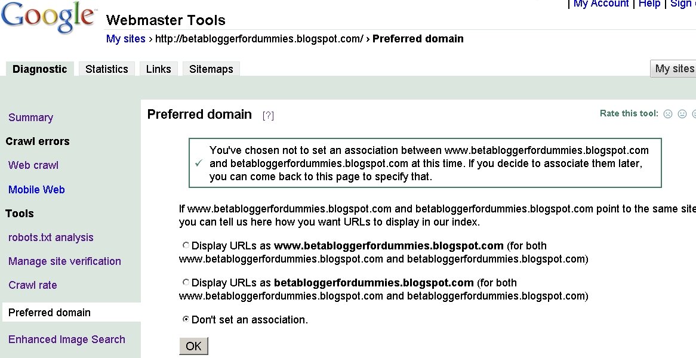Open the My sites breadcrumb link
The image size is (696, 358).
point(125,38)
